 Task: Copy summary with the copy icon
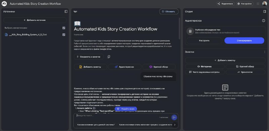pos(109,56)
